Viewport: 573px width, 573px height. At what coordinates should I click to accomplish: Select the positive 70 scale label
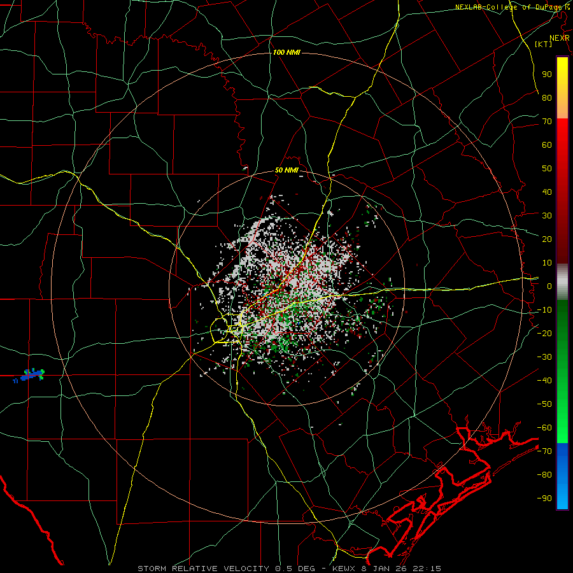547,122
